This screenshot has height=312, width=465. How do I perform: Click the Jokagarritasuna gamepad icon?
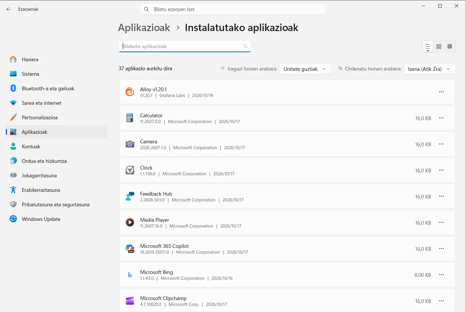(x=13, y=175)
